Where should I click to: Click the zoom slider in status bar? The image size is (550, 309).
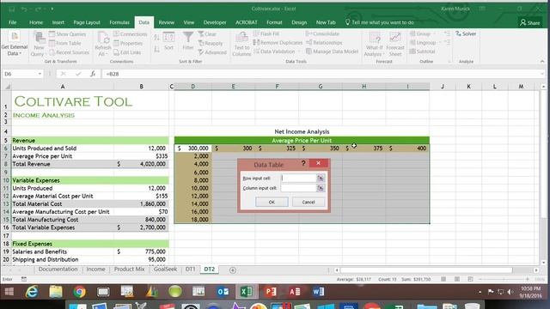click(504, 279)
